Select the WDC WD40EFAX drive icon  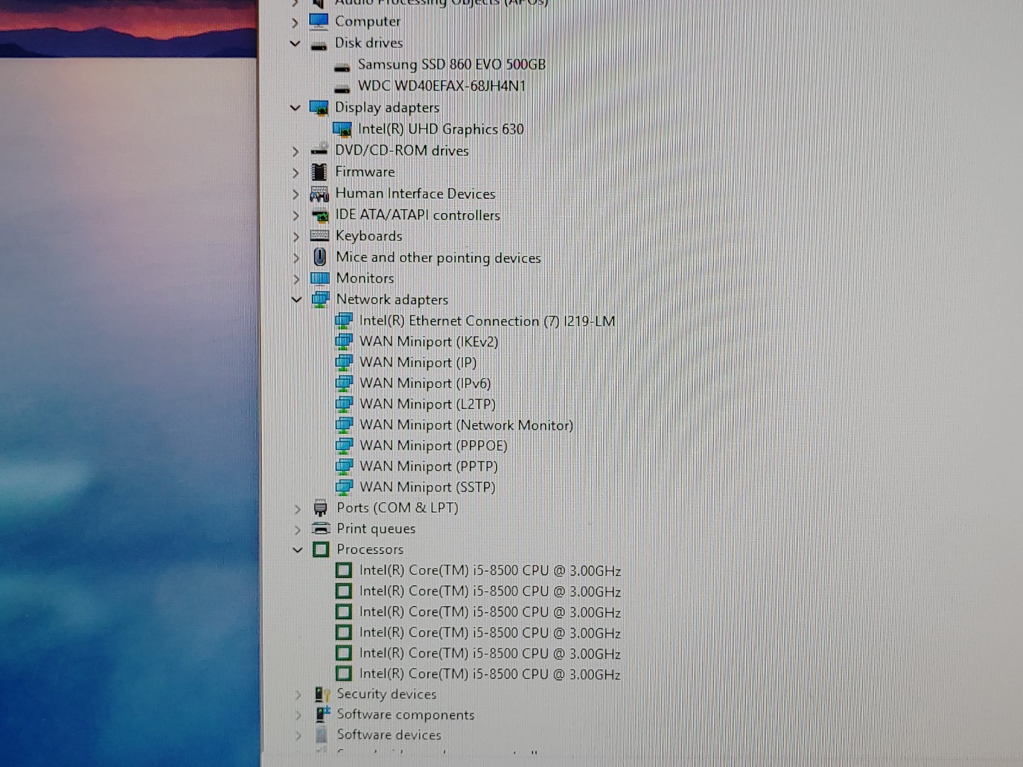343,86
